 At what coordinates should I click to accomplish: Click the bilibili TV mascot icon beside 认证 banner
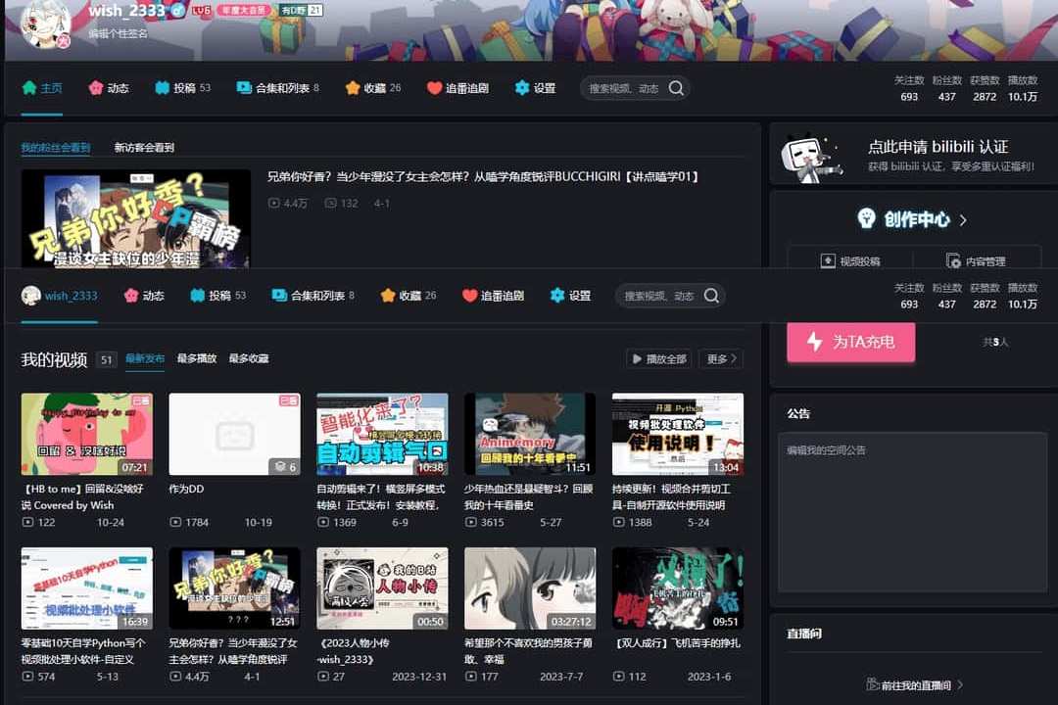click(811, 157)
